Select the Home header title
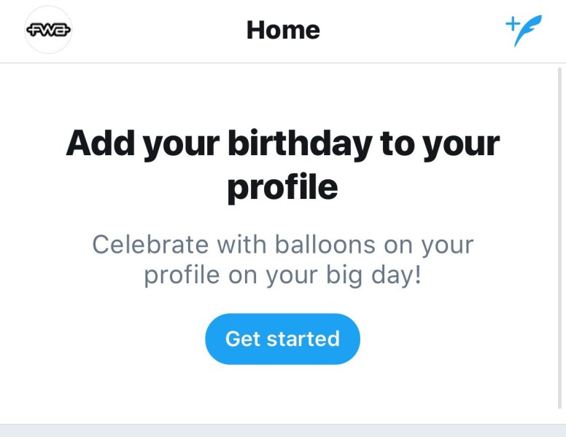This screenshot has height=437, width=566. (x=283, y=30)
